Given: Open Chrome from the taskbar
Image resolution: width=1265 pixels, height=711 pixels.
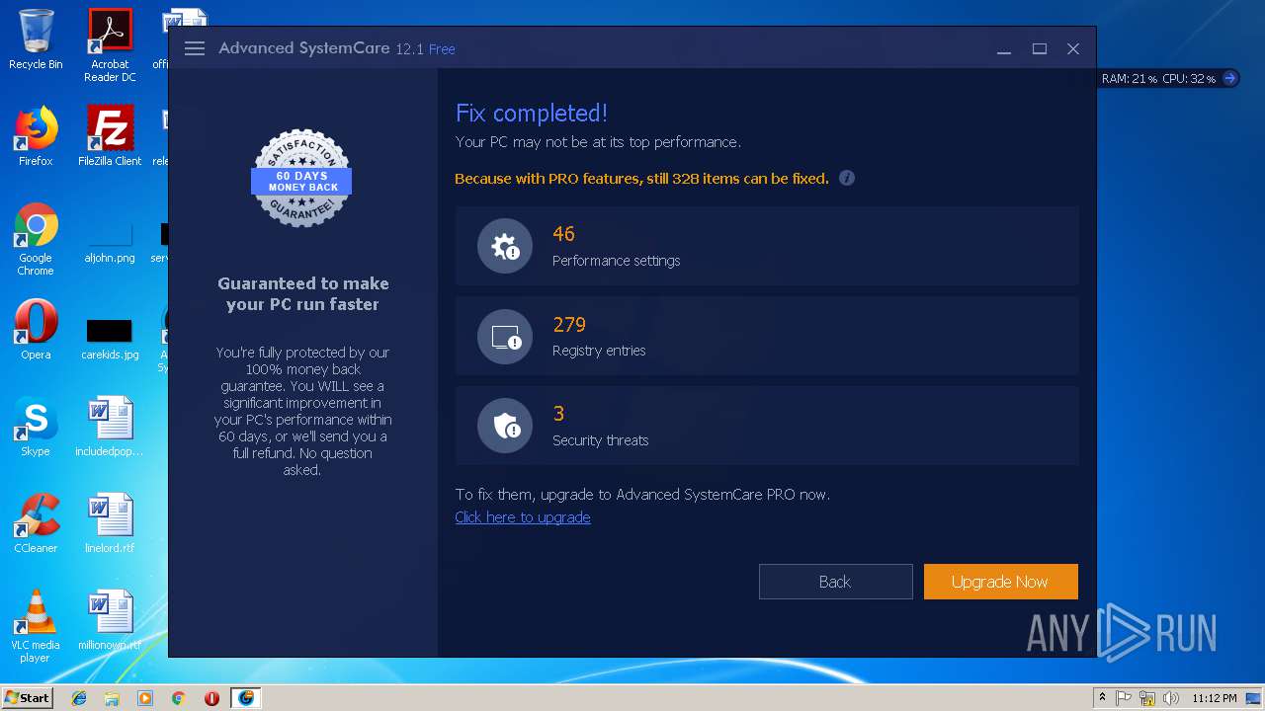Looking at the screenshot, I should [178, 698].
